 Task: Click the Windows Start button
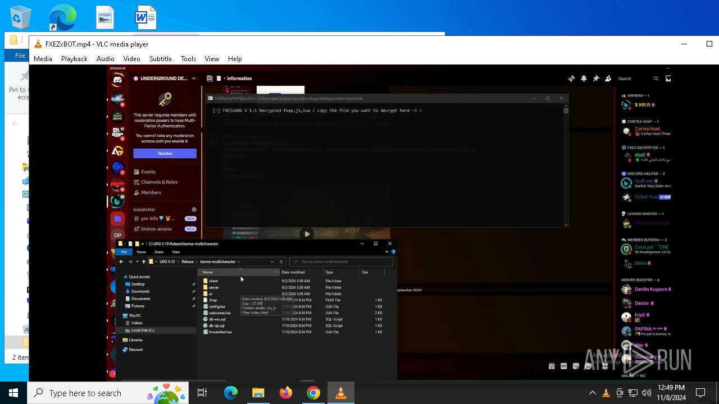pyautogui.click(x=13, y=393)
